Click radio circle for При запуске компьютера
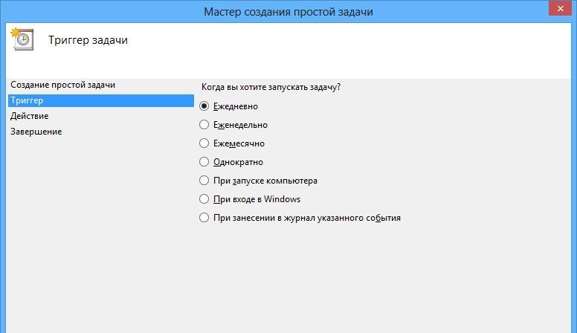The height and width of the screenshot is (333, 577). click(204, 181)
